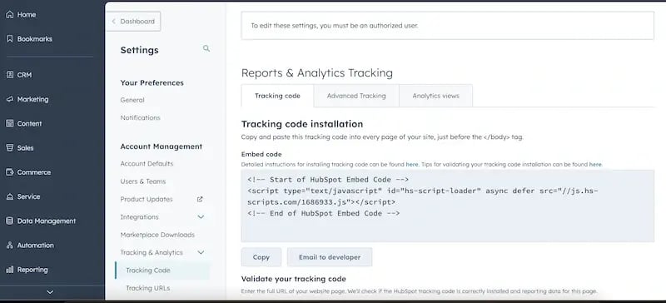Click the Commerce wallet icon
The height and width of the screenshot is (303, 666).
(9, 172)
